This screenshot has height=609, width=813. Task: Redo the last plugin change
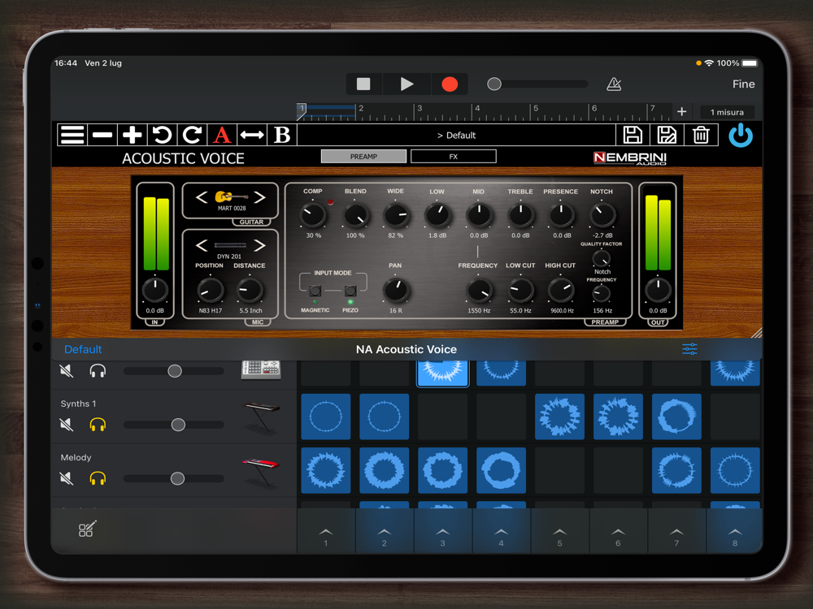tap(192, 135)
